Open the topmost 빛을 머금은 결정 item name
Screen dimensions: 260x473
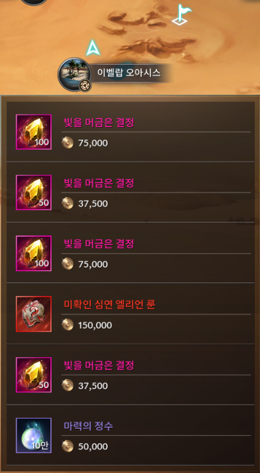click(99, 122)
